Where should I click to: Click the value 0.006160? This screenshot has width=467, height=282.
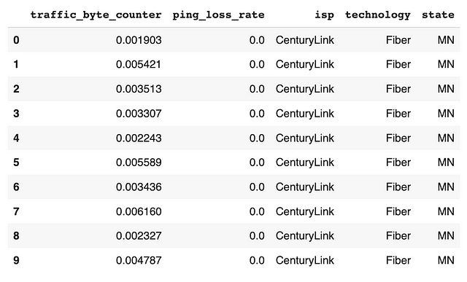tap(139, 211)
